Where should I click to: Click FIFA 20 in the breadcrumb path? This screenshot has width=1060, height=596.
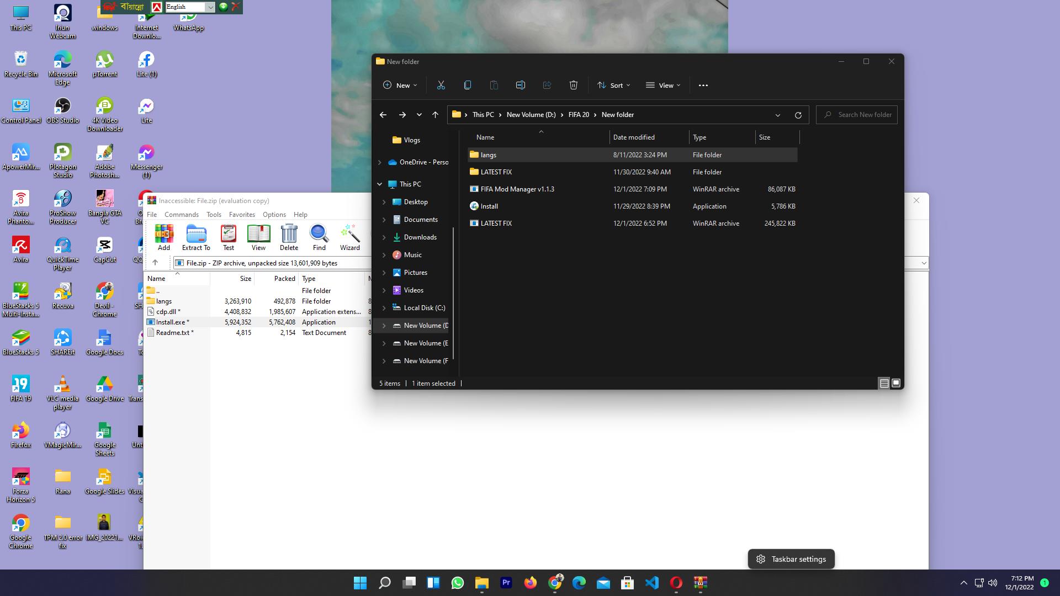(x=579, y=115)
